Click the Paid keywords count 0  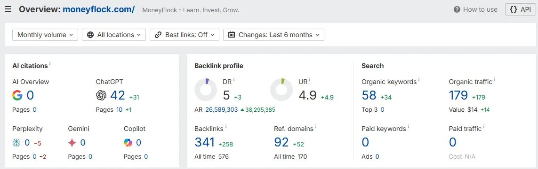365,142
